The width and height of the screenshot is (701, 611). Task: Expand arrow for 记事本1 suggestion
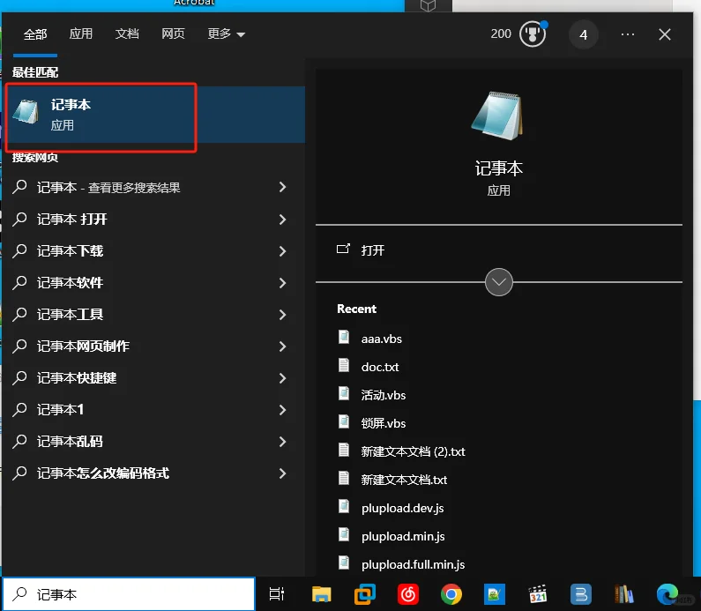point(282,409)
